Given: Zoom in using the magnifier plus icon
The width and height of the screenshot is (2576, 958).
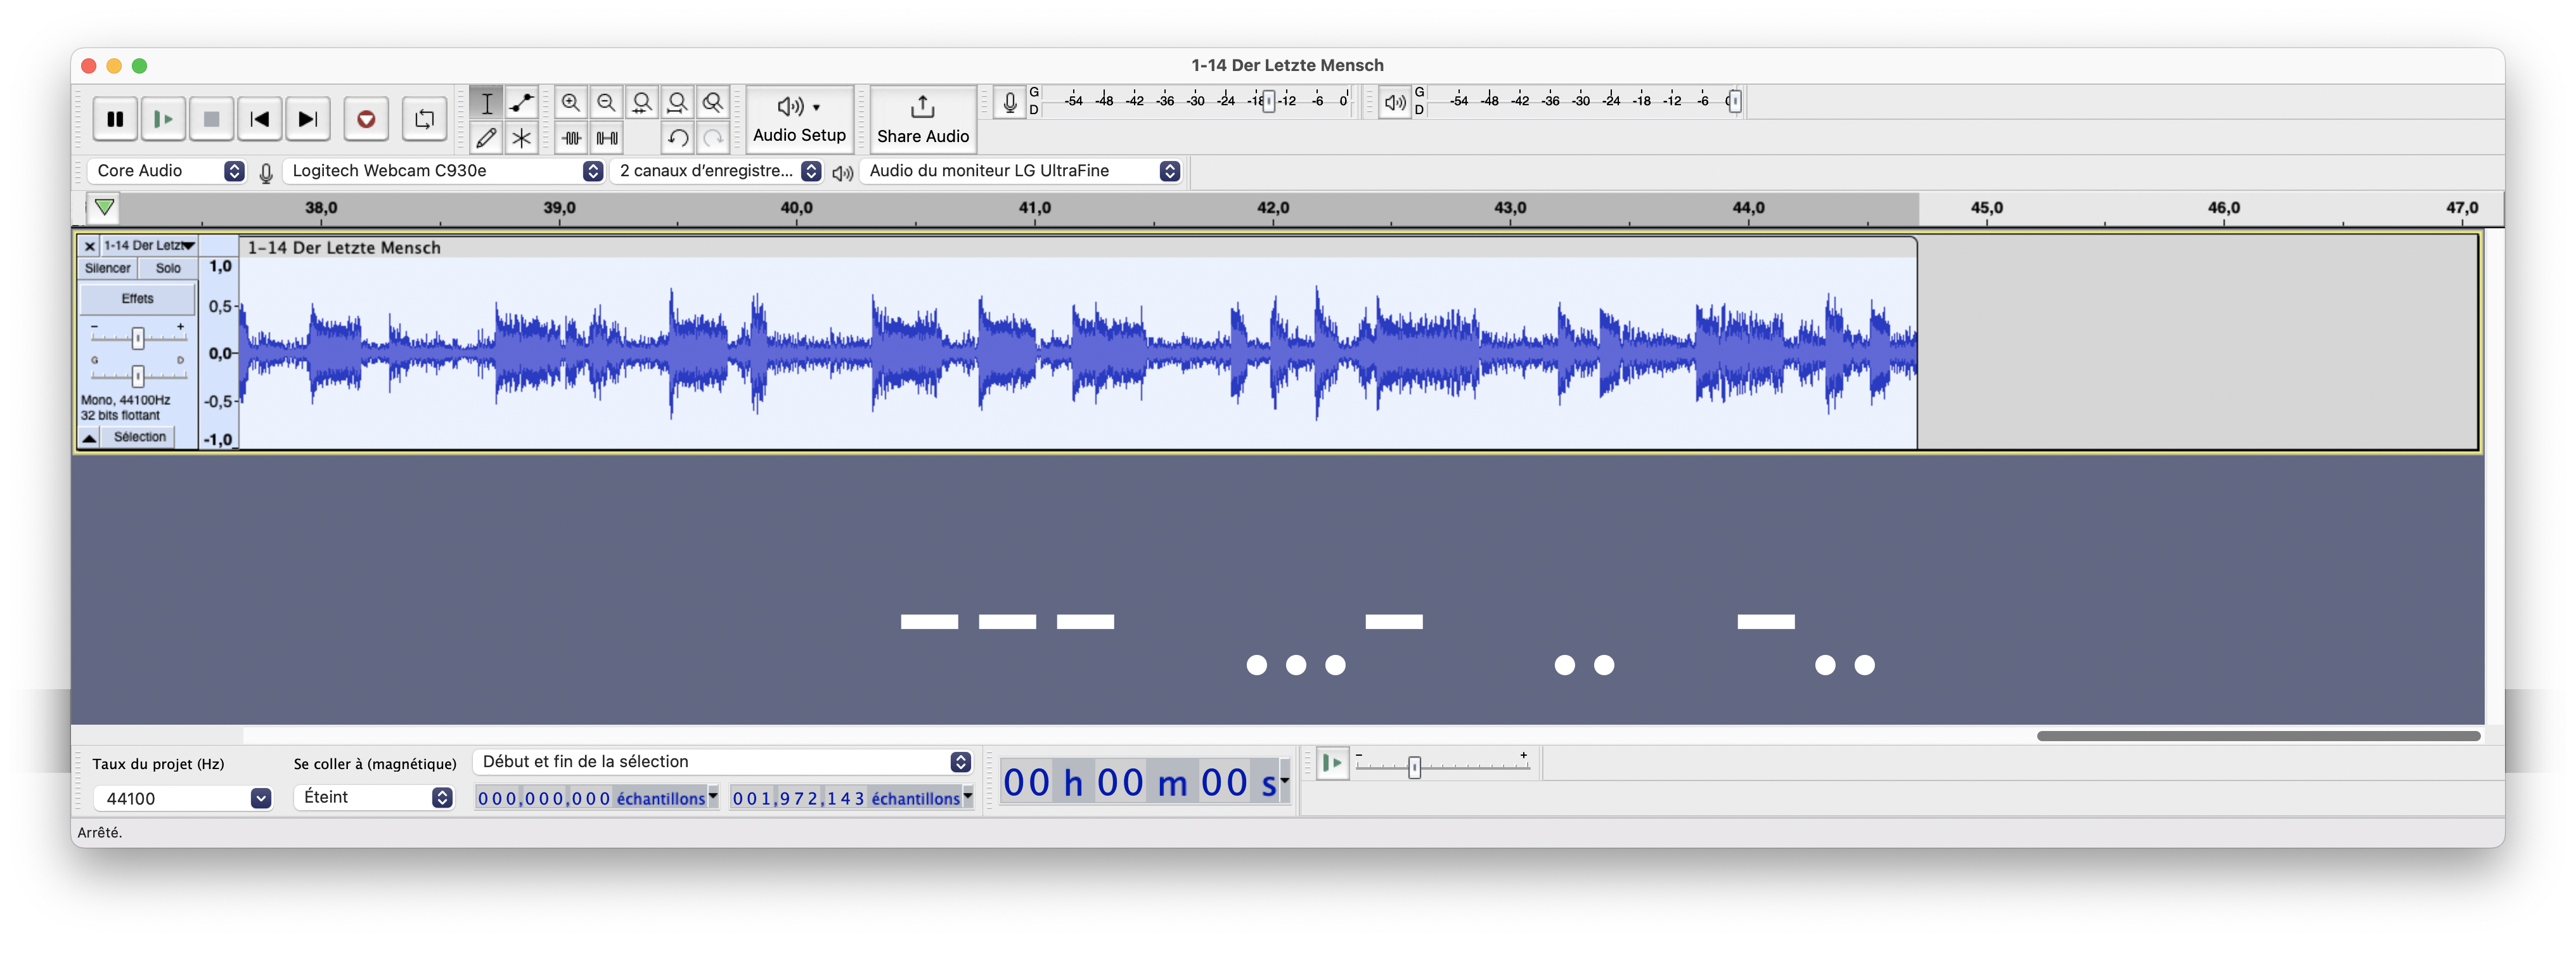Looking at the screenshot, I should click(x=571, y=102).
